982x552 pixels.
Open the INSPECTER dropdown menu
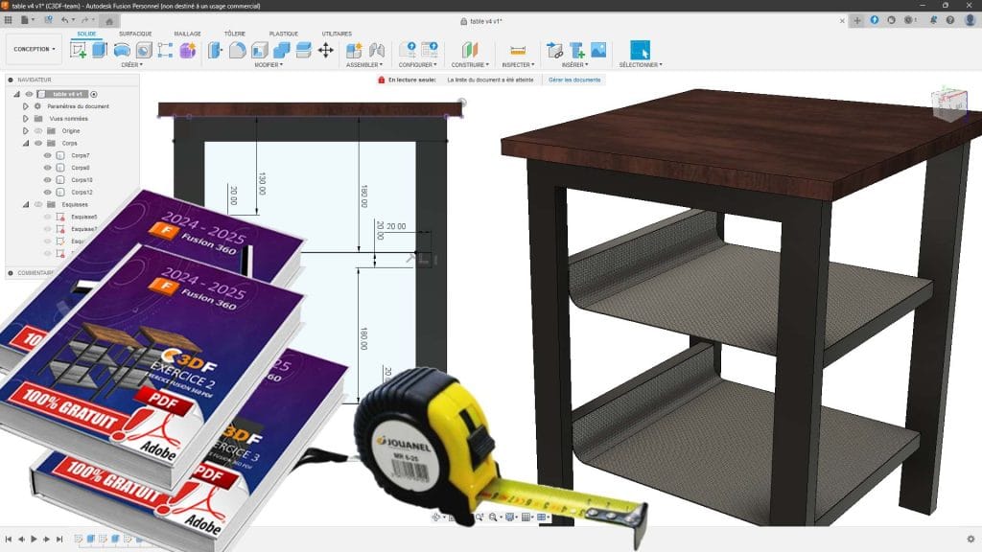(x=518, y=64)
